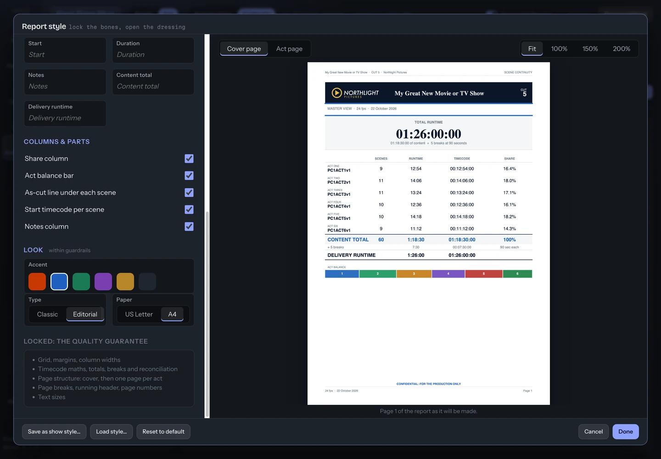Click the 16.4% share value
The width and height of the screenshot is (661, 459).
[x=510, y=169]
